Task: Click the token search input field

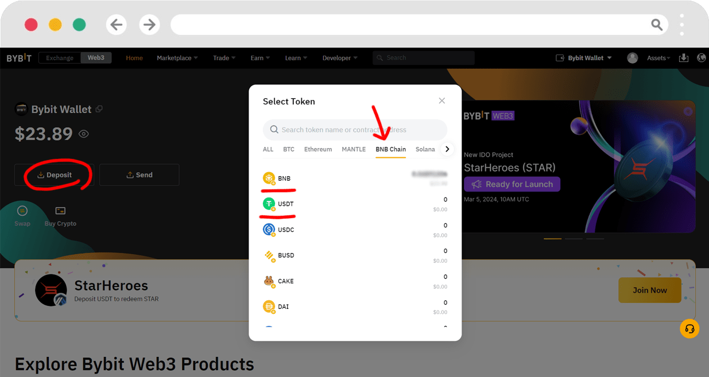Action: [355, 130]
